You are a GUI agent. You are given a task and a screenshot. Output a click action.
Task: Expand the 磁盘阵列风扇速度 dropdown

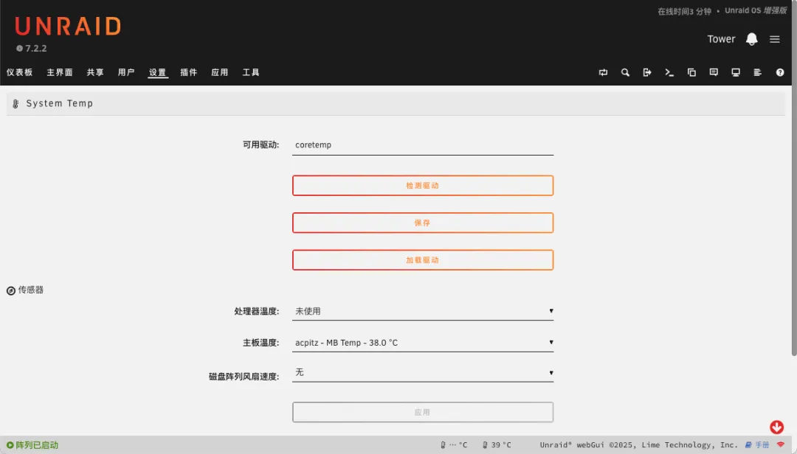tap(423, 373)
